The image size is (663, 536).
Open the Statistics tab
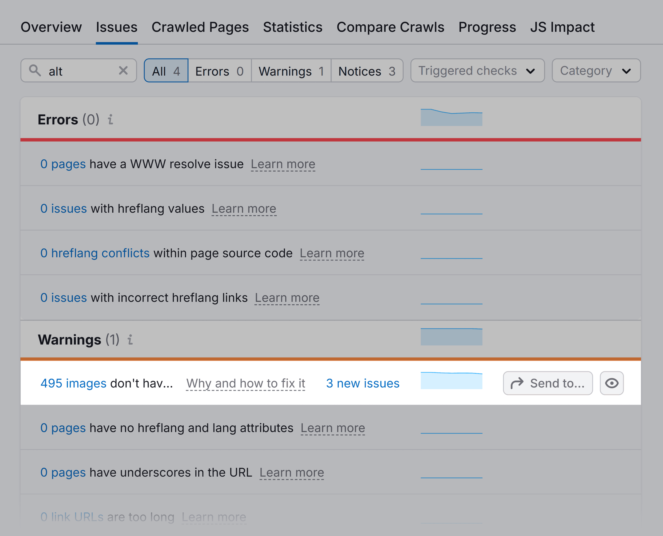click(293, 27)
